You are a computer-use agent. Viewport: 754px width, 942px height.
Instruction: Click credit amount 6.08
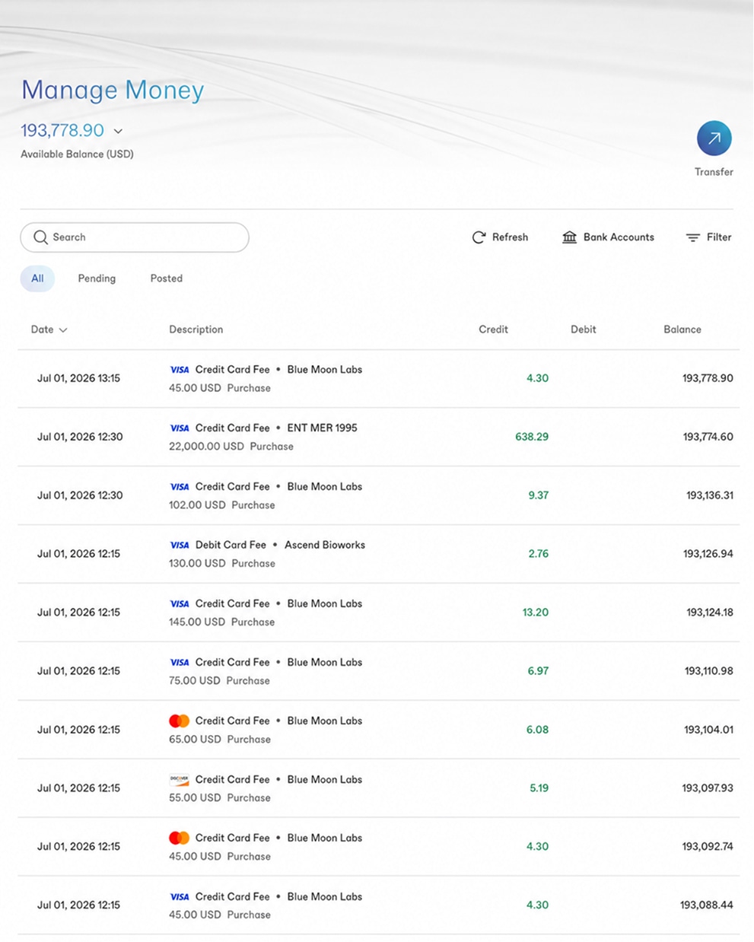tap(537, 730)
